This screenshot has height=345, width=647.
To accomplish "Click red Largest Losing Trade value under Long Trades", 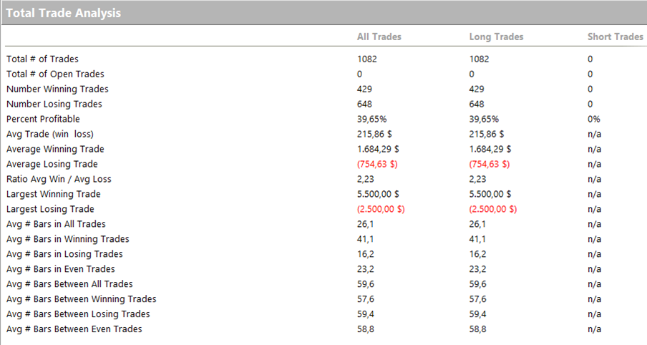I will coord(492,210).
